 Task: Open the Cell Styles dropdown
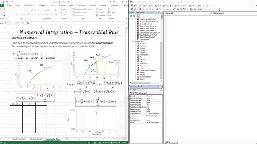78,16
